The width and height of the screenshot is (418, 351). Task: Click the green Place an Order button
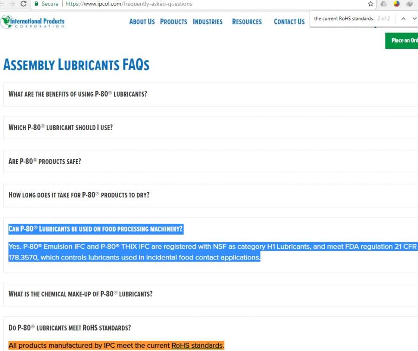[401, 40]
